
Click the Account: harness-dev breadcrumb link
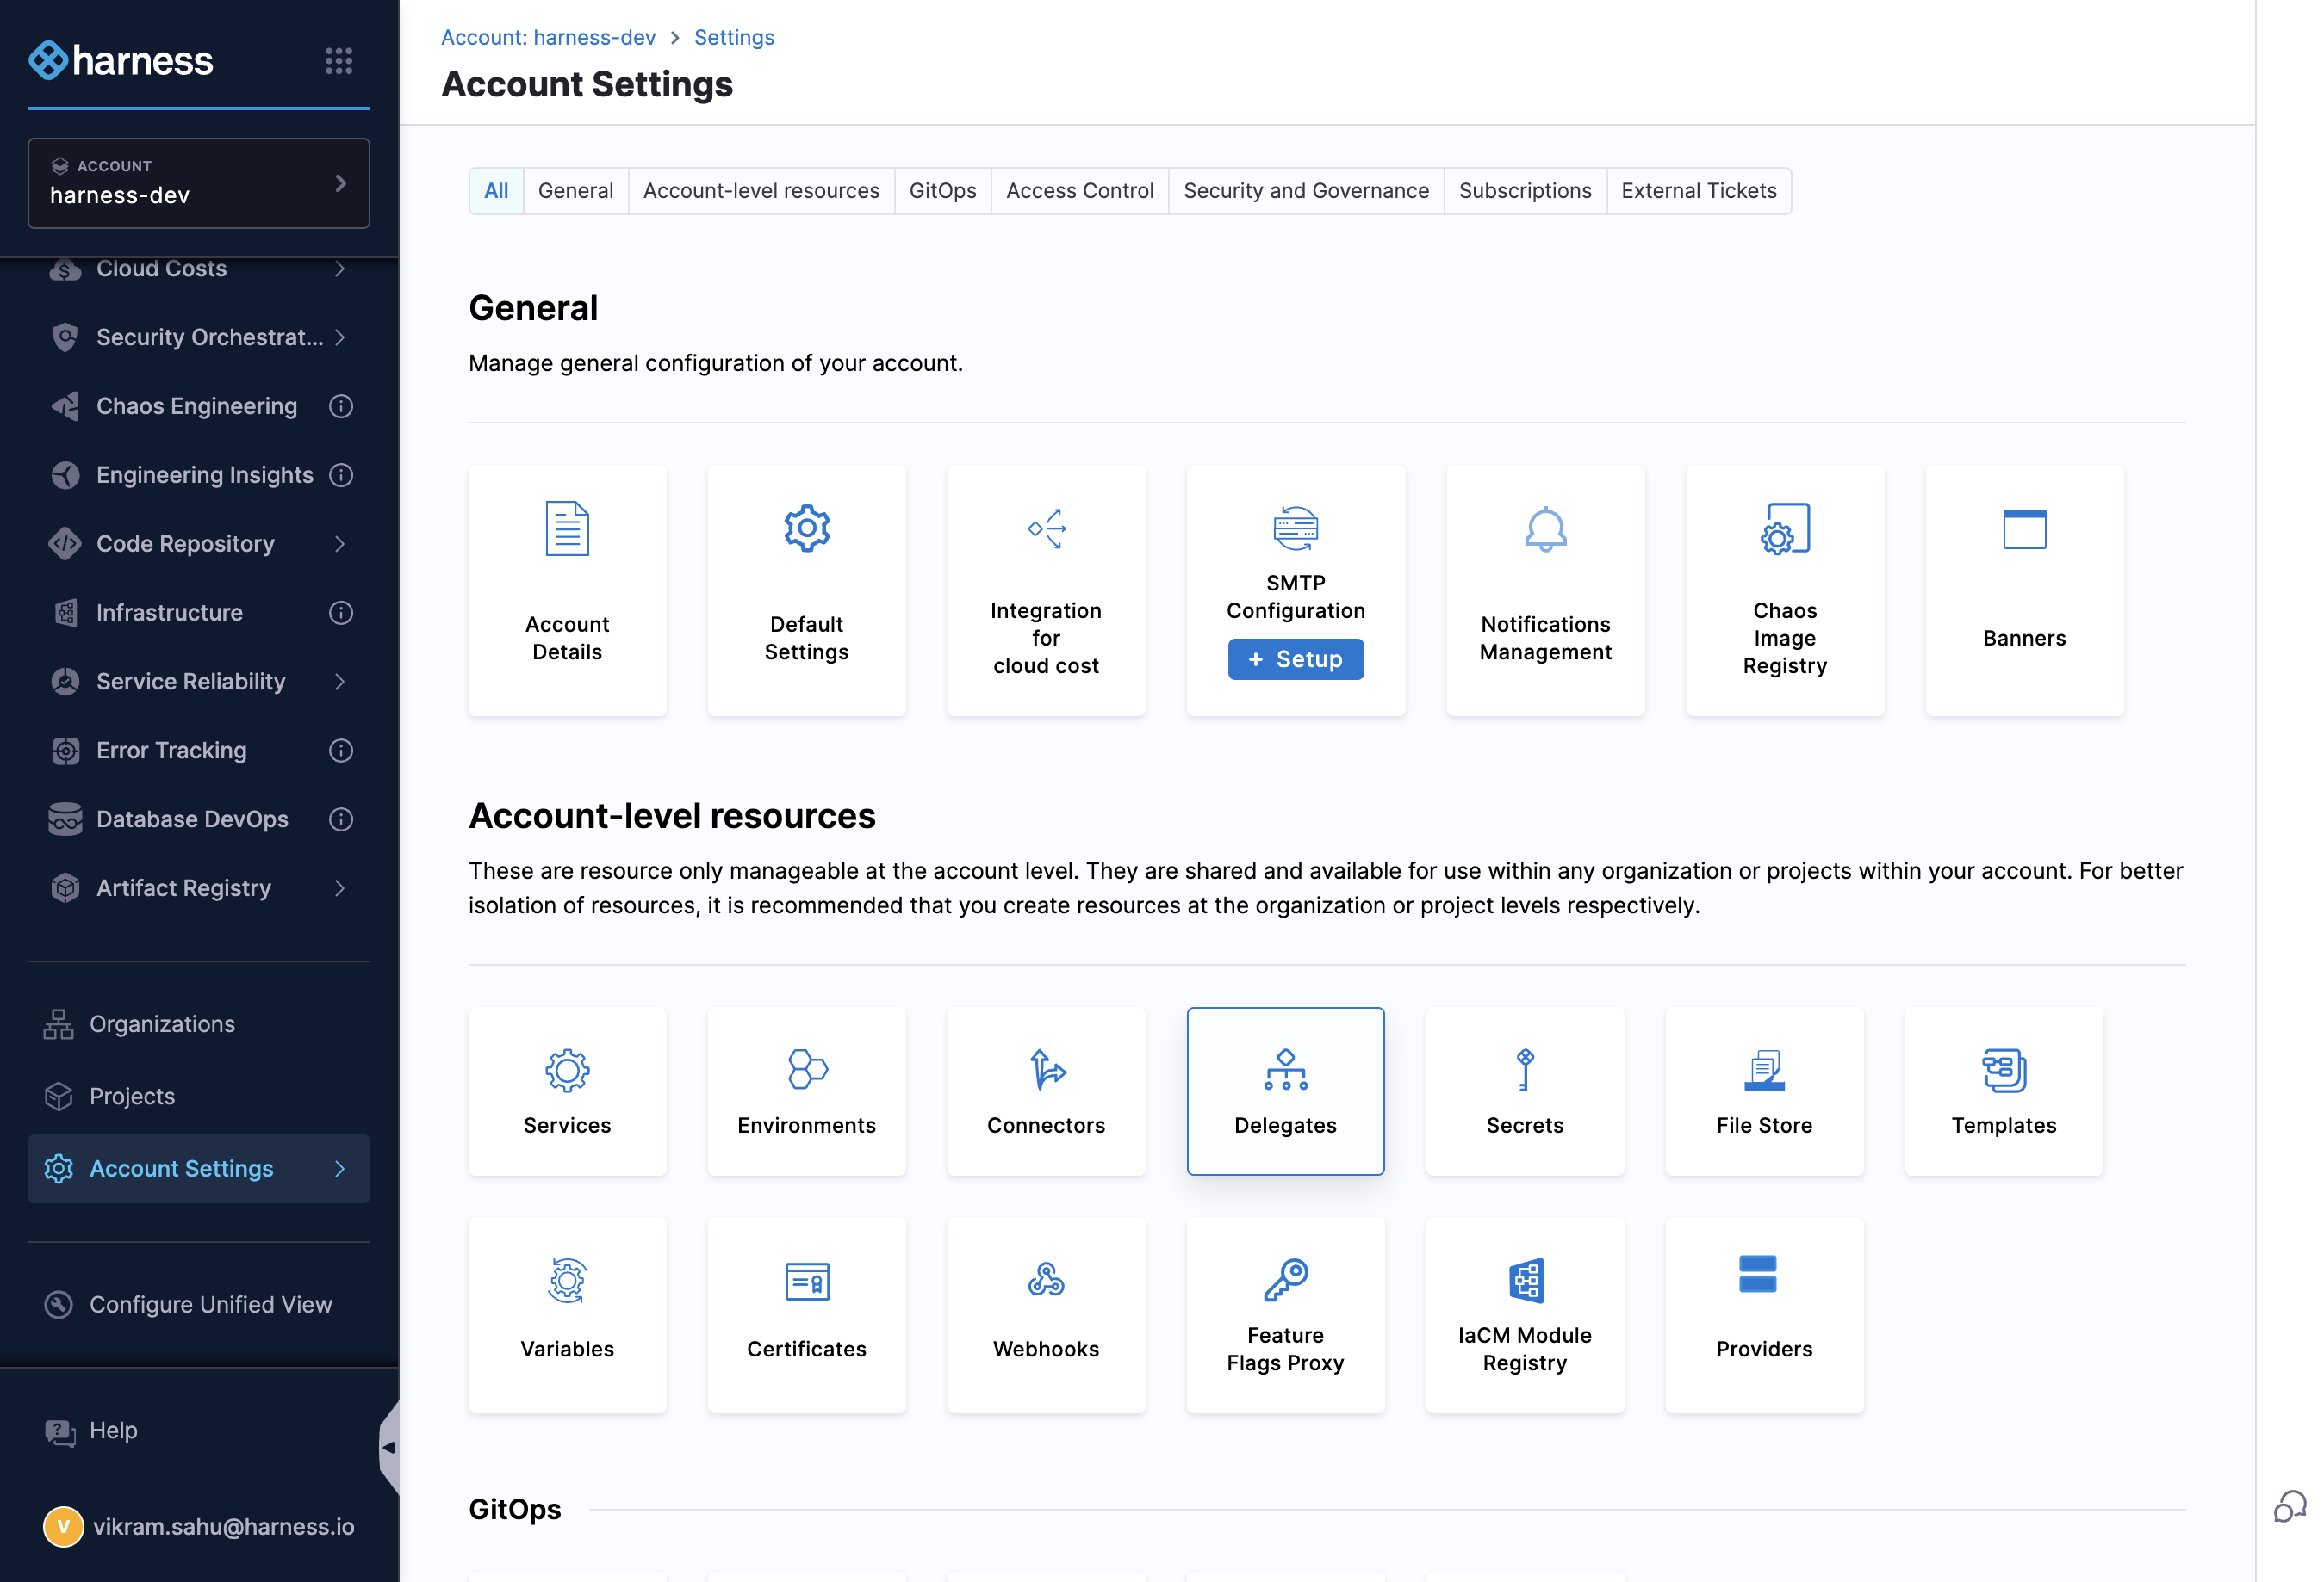(x=548, y=37)
